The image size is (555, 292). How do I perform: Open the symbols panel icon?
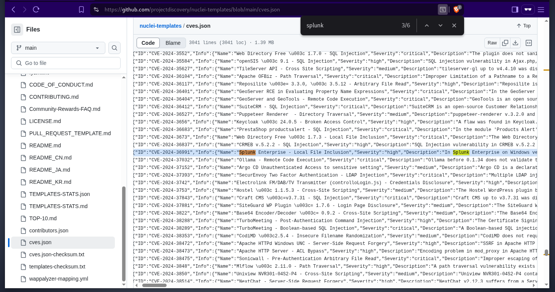(528, 43)
